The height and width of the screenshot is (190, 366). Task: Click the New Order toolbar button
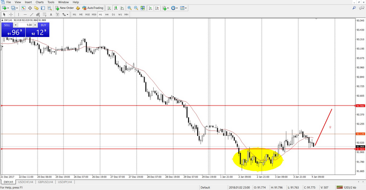click(x=64, y=8)
